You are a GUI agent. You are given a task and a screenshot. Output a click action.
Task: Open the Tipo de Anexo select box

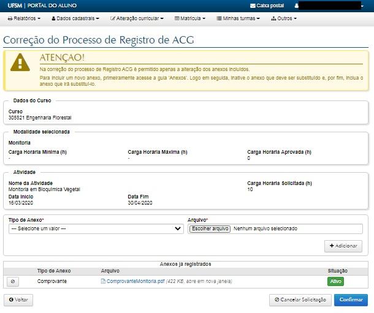tap(96, 228)
